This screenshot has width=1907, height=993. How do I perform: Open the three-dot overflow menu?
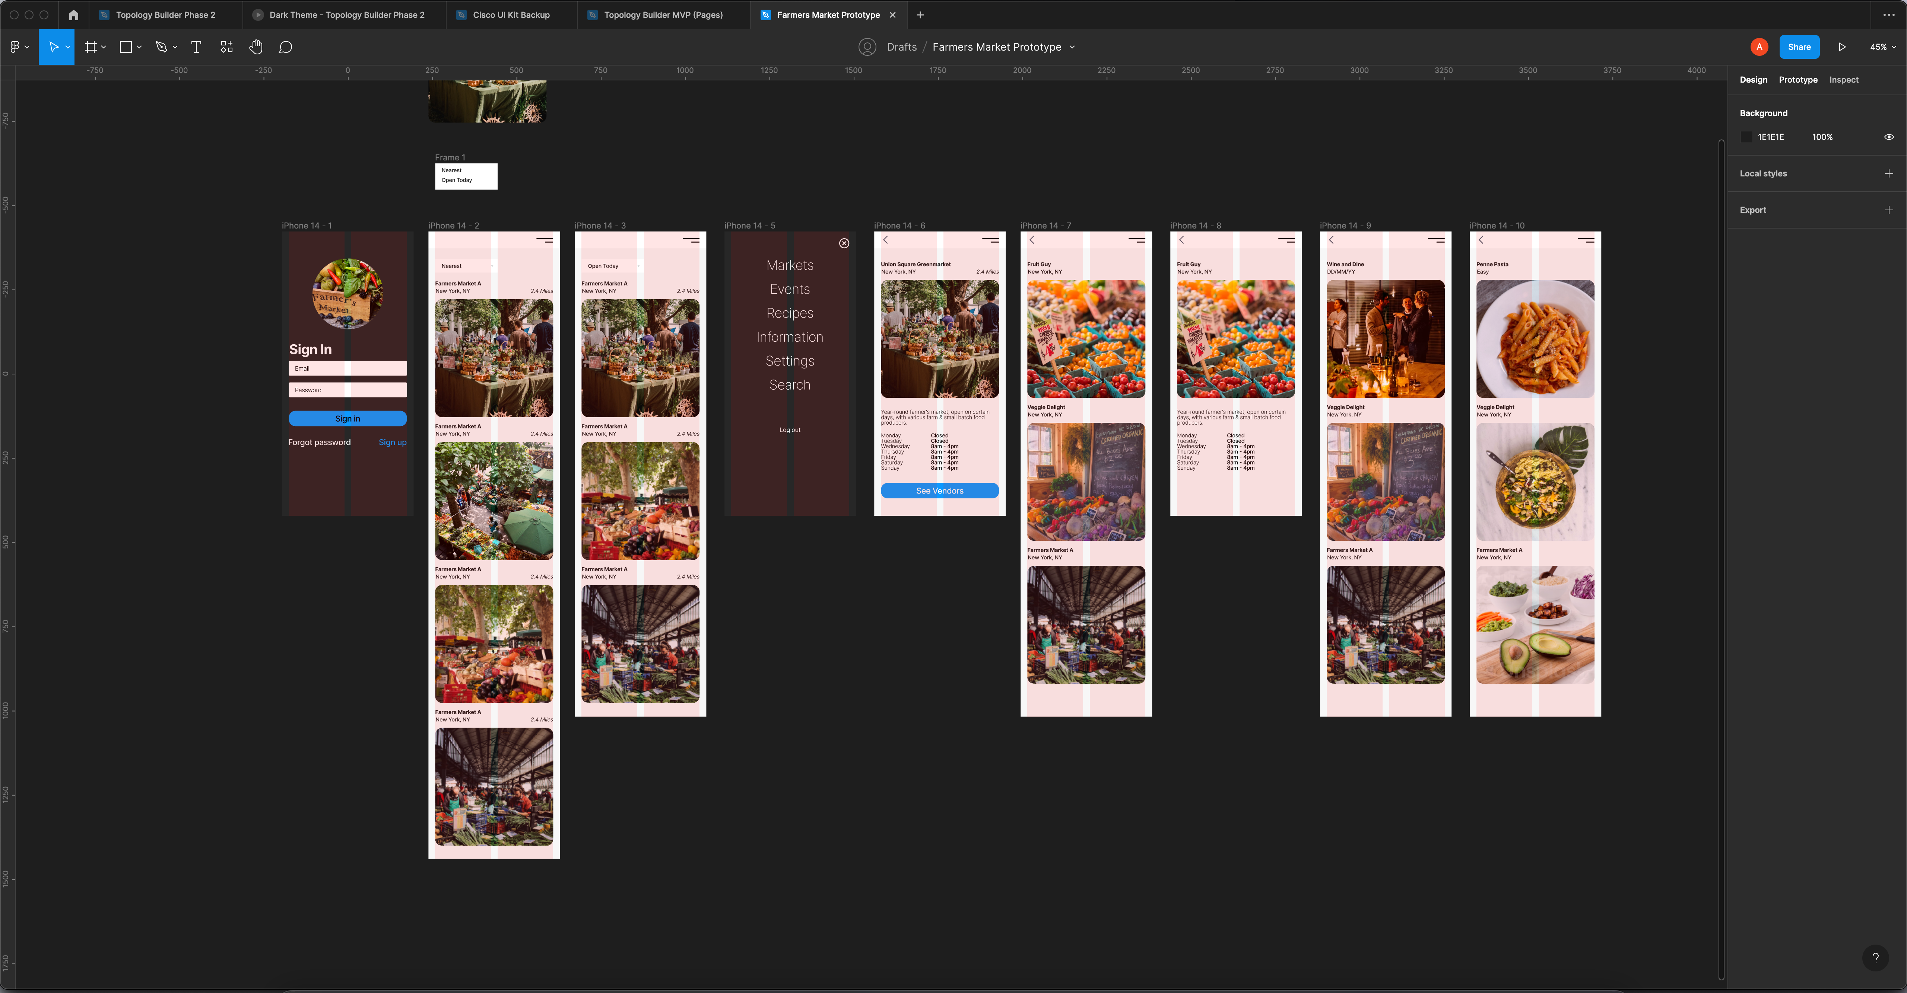click(x=1888, y=15)
